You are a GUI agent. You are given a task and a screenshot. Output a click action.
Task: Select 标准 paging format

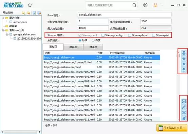[x=80, y=40]
